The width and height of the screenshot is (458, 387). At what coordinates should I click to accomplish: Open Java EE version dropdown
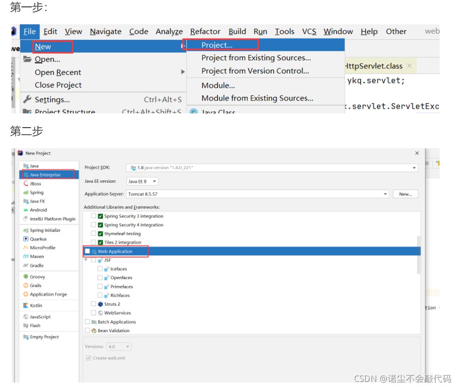(x=142, y=181)
